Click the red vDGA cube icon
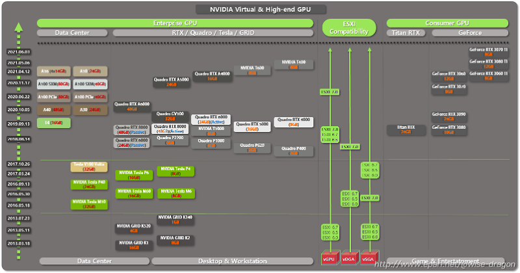The width and height of the screenshot is (520, 273). (350, 258)
